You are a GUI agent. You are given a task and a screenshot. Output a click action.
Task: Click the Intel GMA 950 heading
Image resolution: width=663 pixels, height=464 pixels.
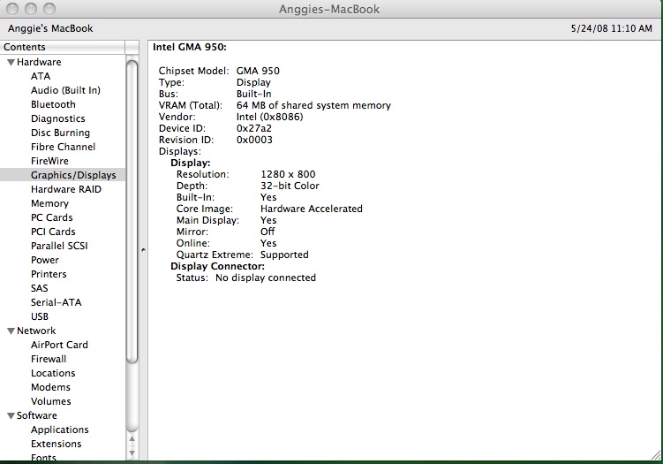point(190,47)
